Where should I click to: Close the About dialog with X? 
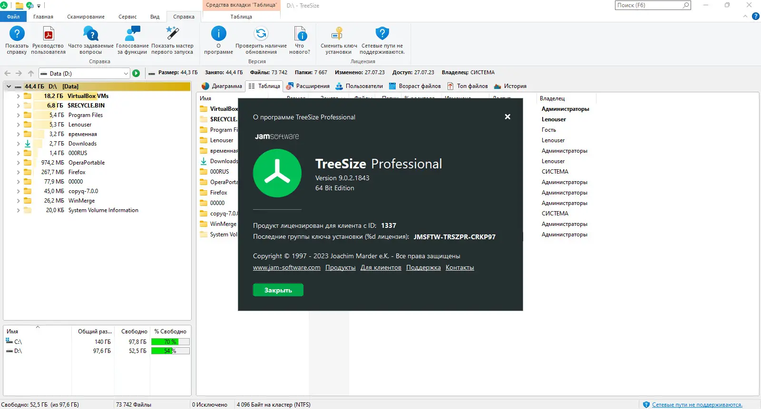tap(507, 117)
